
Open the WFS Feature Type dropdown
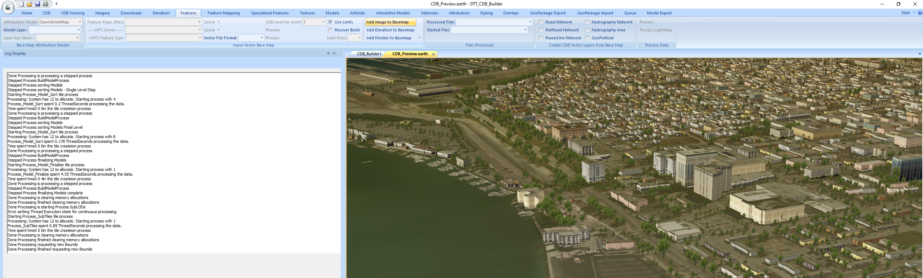[x=200, y=38]
